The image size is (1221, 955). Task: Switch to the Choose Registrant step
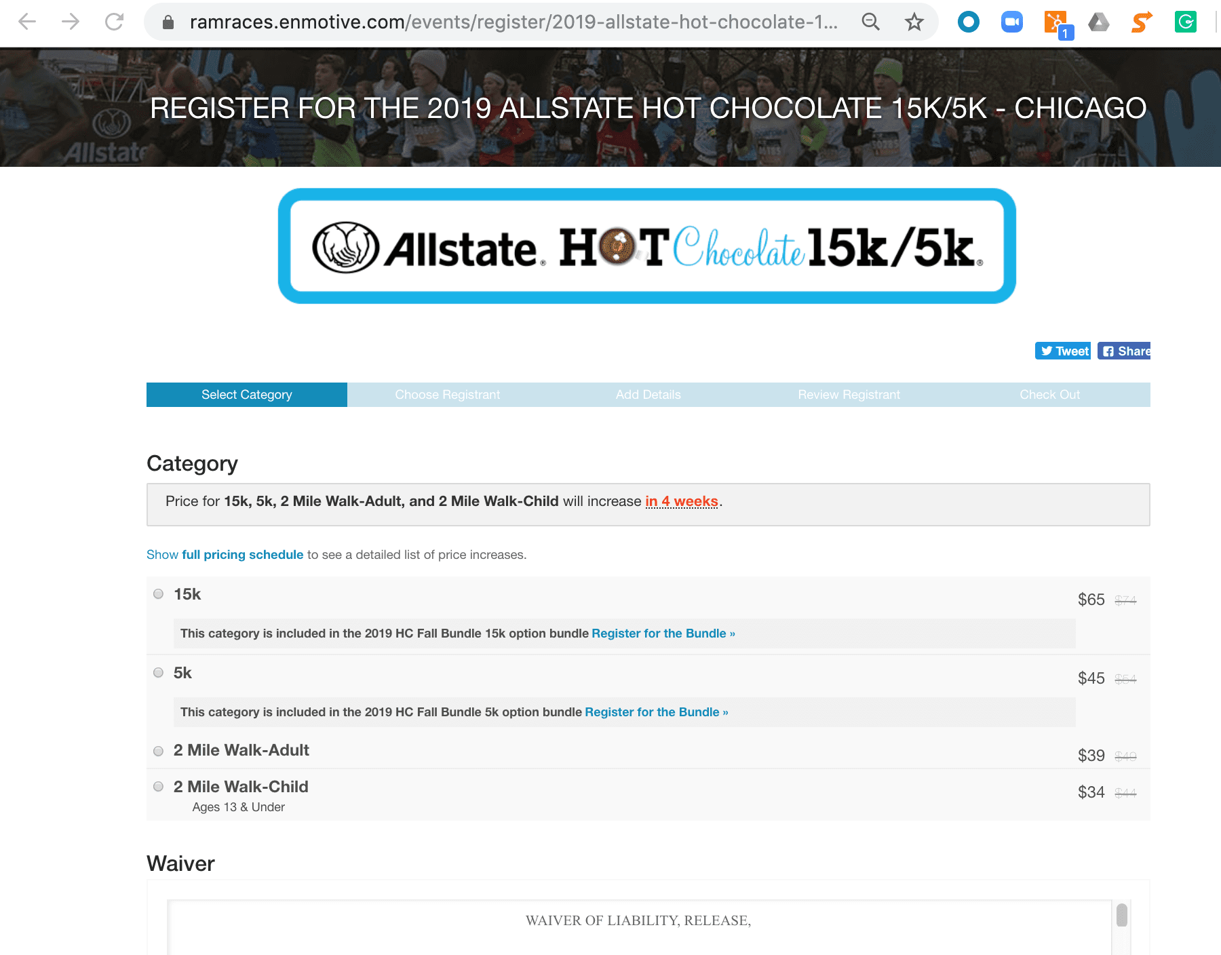447,395
